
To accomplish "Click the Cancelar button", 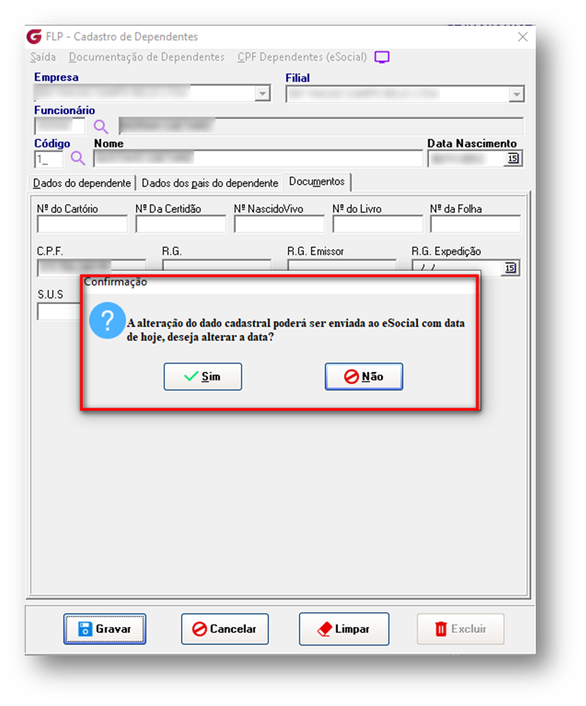I will pyautogui.click(x=225, y=629).
